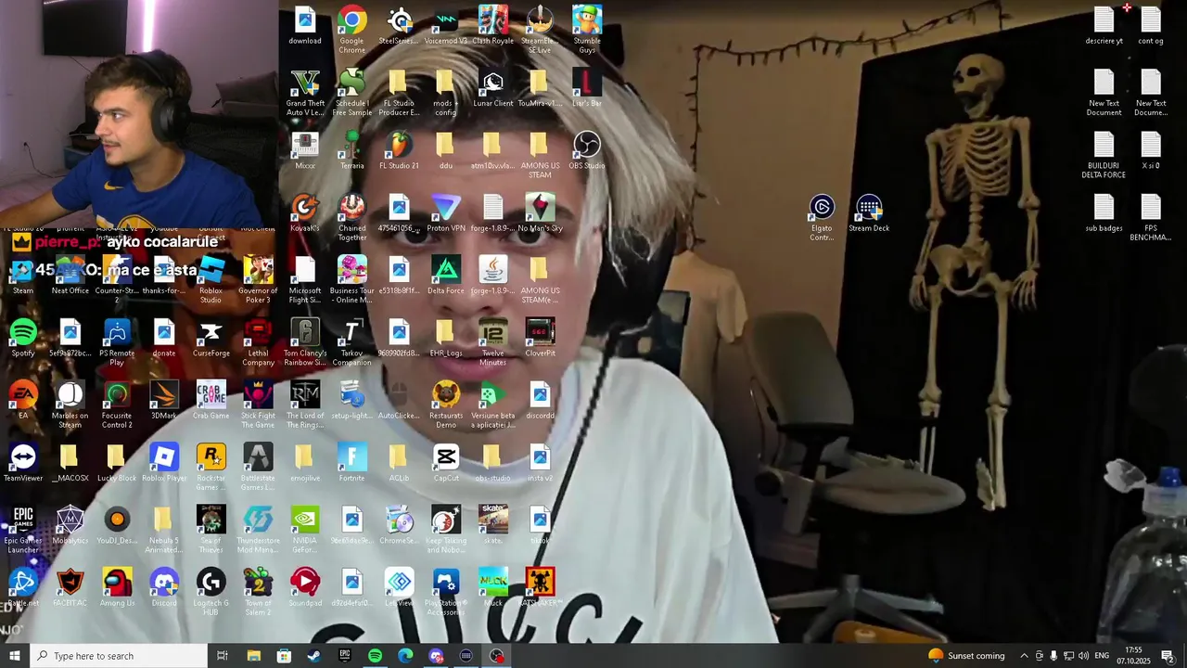Viewport: 1187px width, 668px height.
Task: Select the Proton VPN shortcut
Action: coord(446,212)
